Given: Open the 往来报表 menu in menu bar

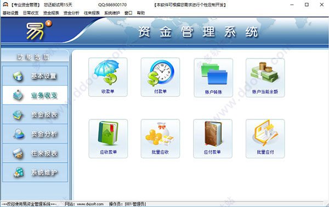Looking at the screenshot, I should [92, 13].
